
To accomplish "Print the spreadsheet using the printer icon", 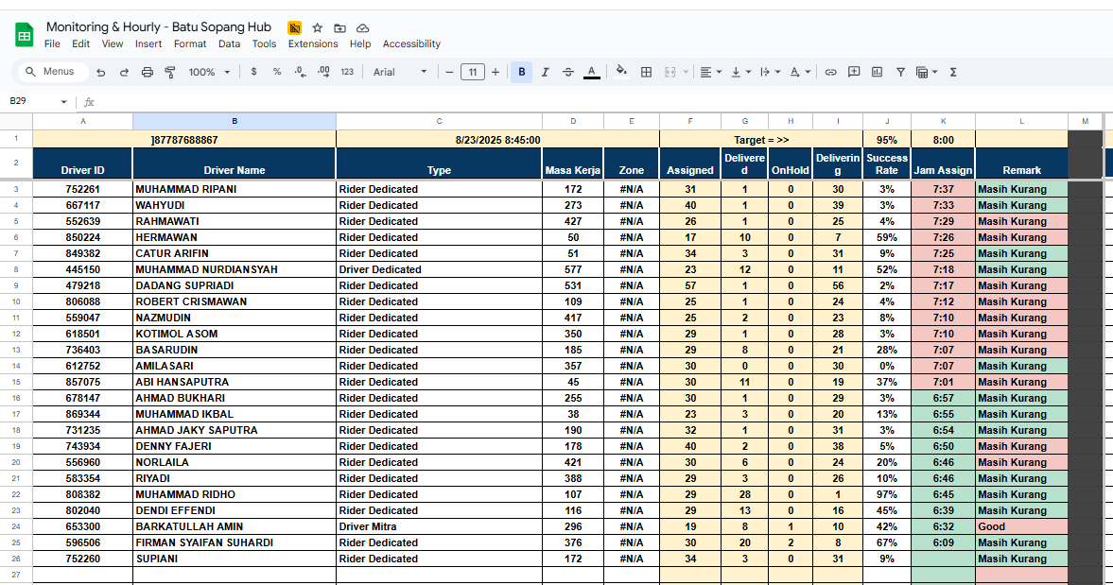I will [x=147, y=72].
